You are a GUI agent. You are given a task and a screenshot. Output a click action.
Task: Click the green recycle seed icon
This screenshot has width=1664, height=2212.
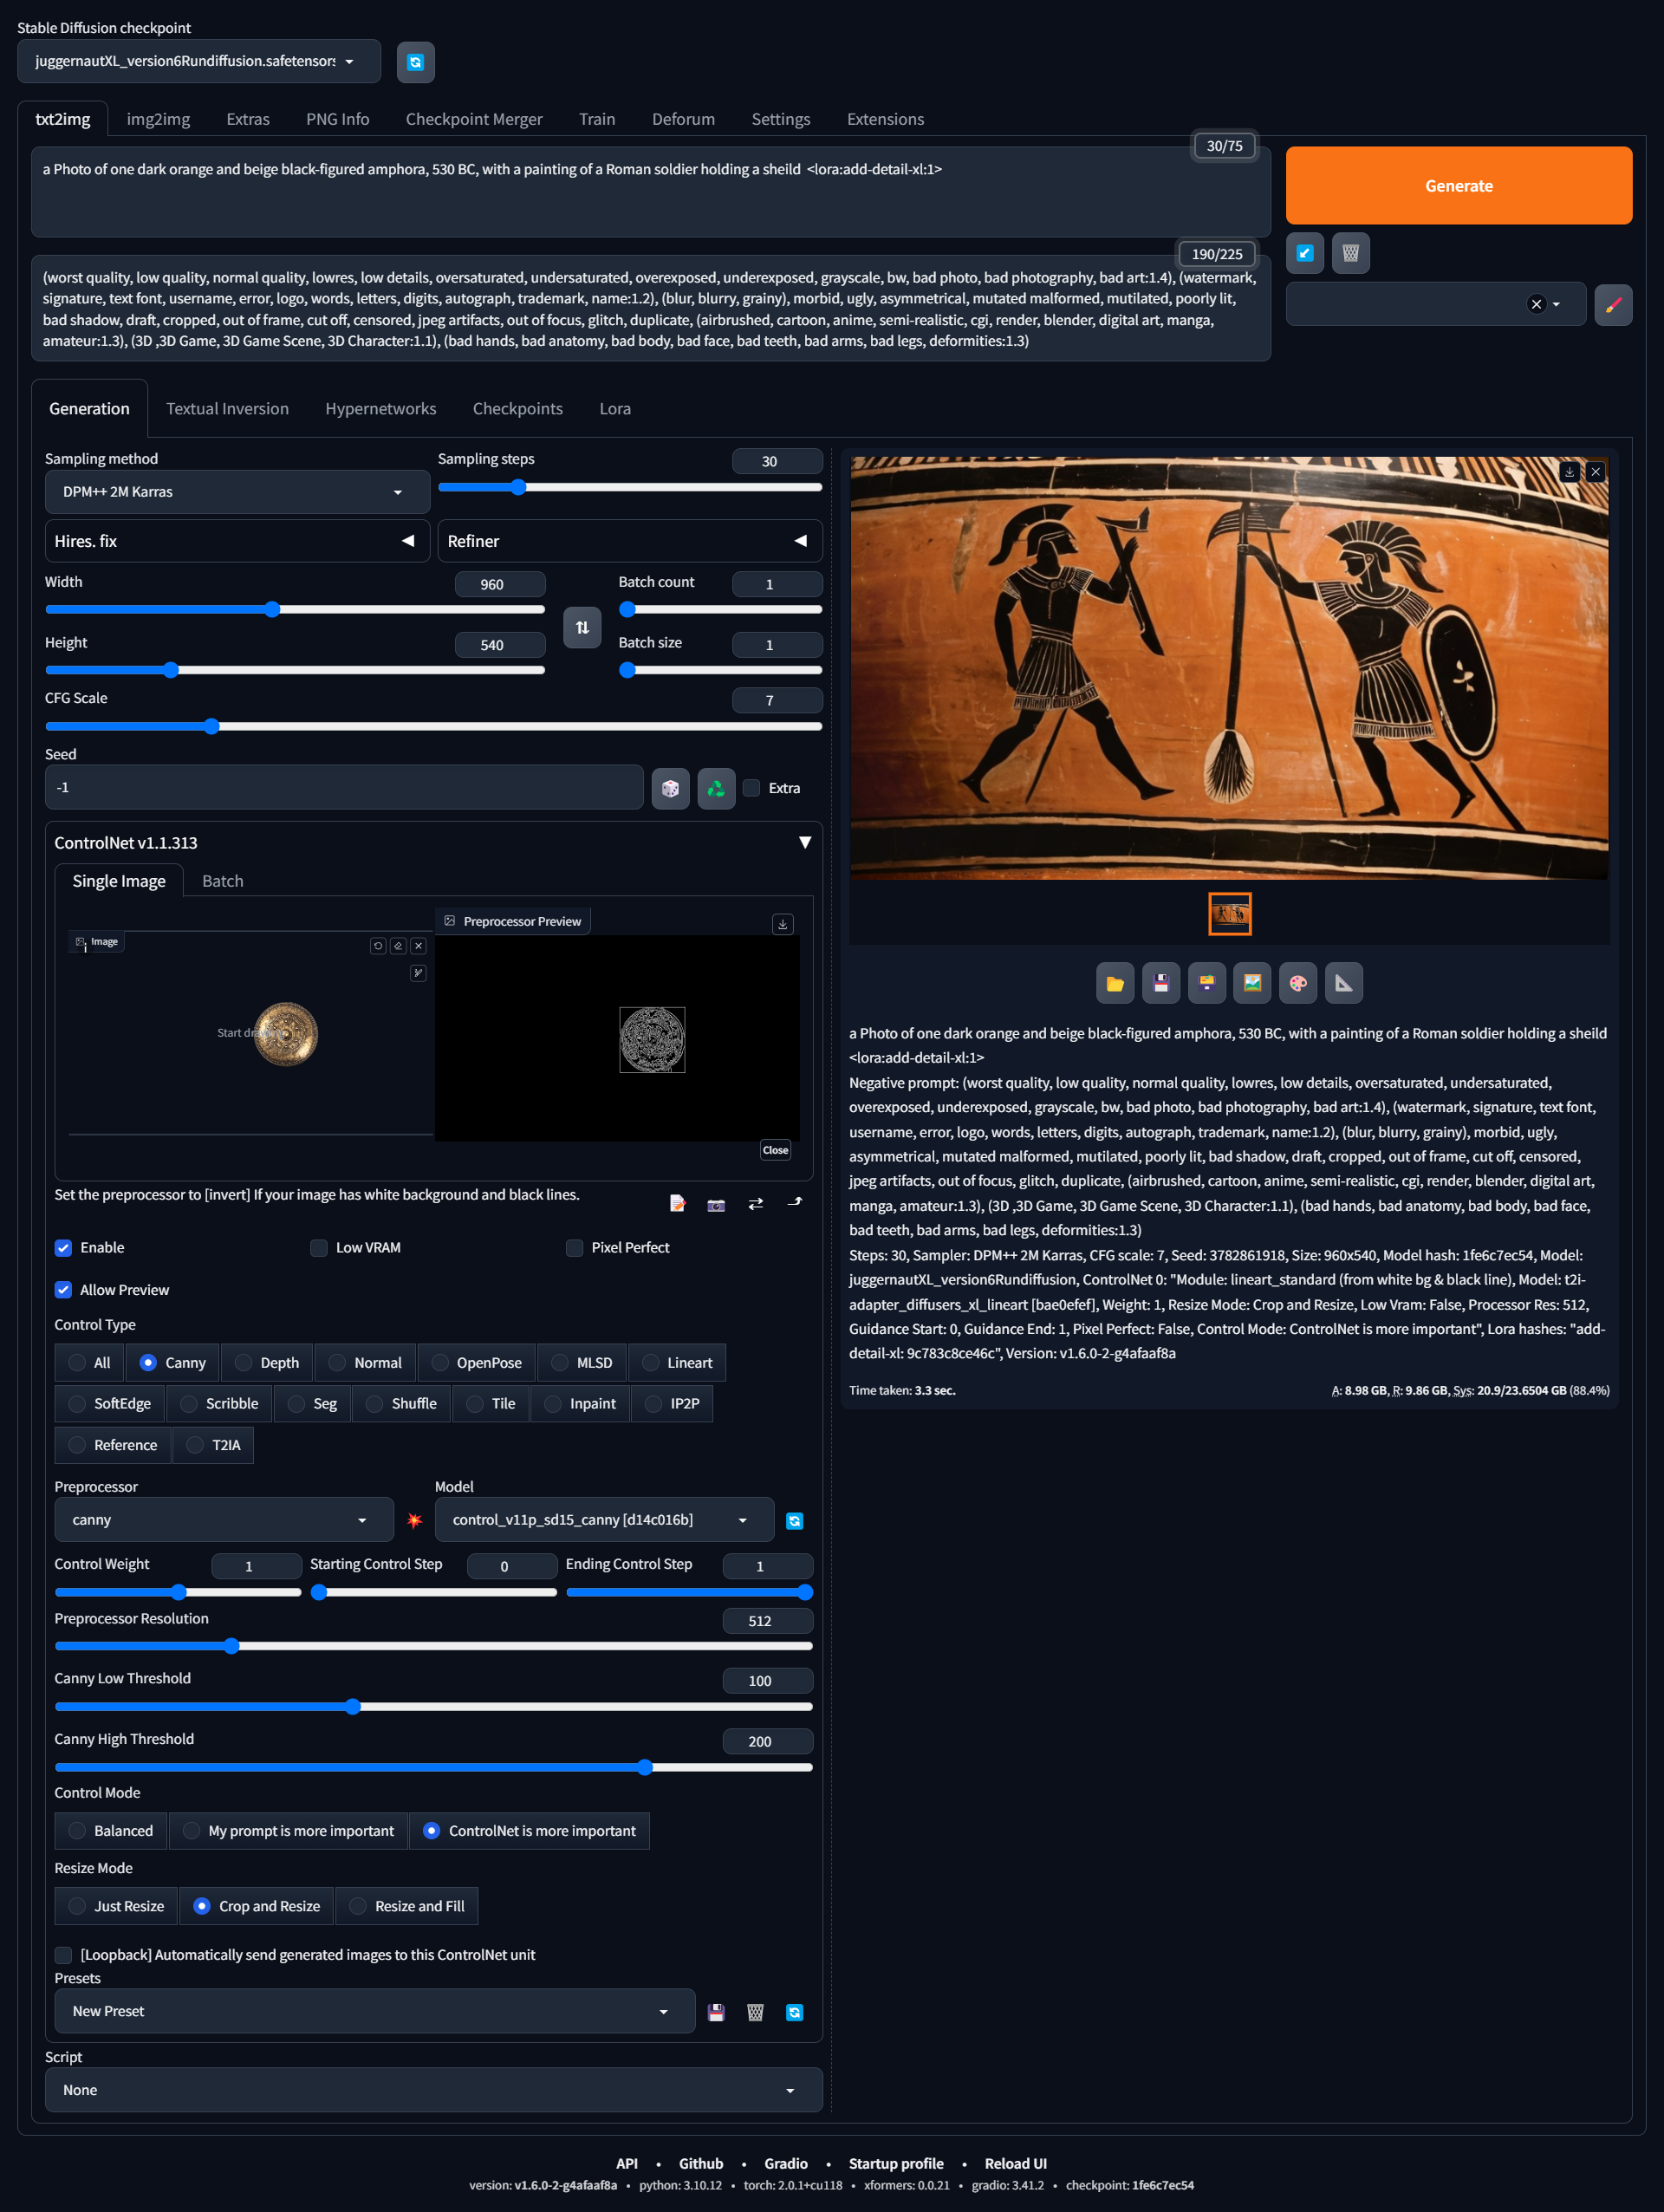click(716, 788)
